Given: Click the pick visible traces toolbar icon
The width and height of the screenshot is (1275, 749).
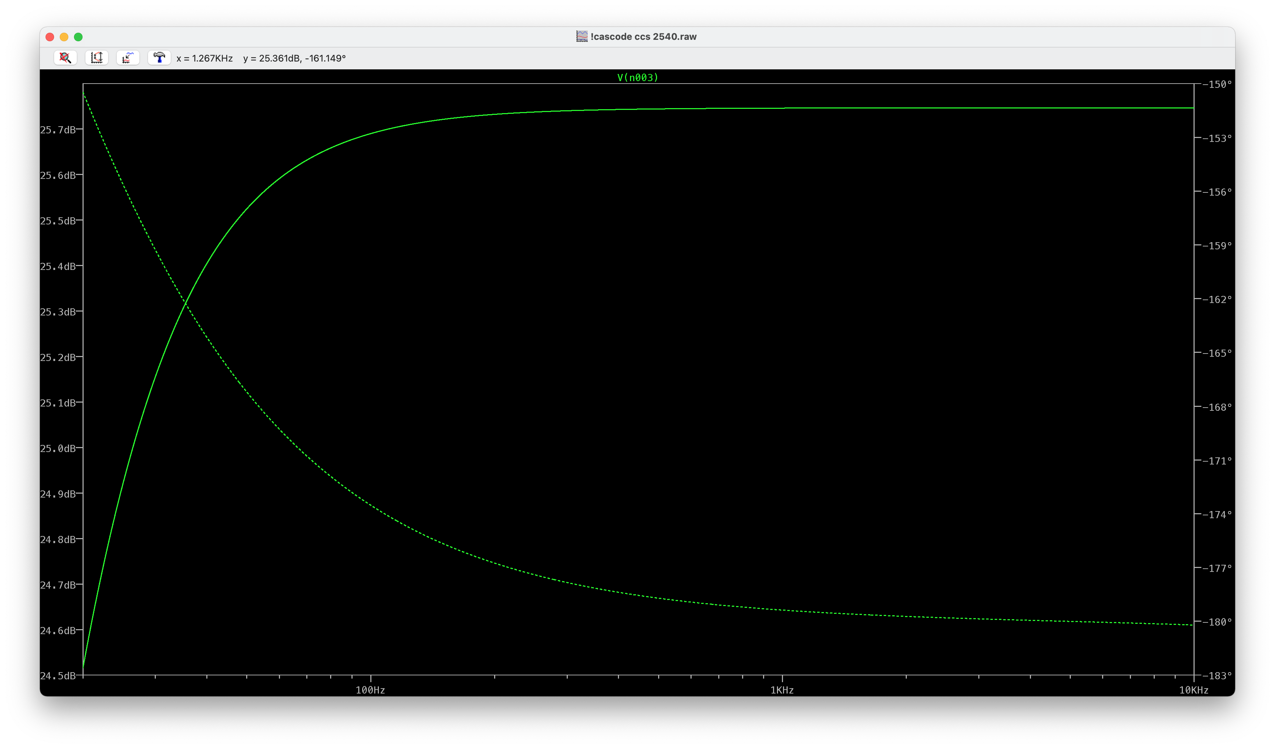Looking at the screenshot, I should point(128,58).
